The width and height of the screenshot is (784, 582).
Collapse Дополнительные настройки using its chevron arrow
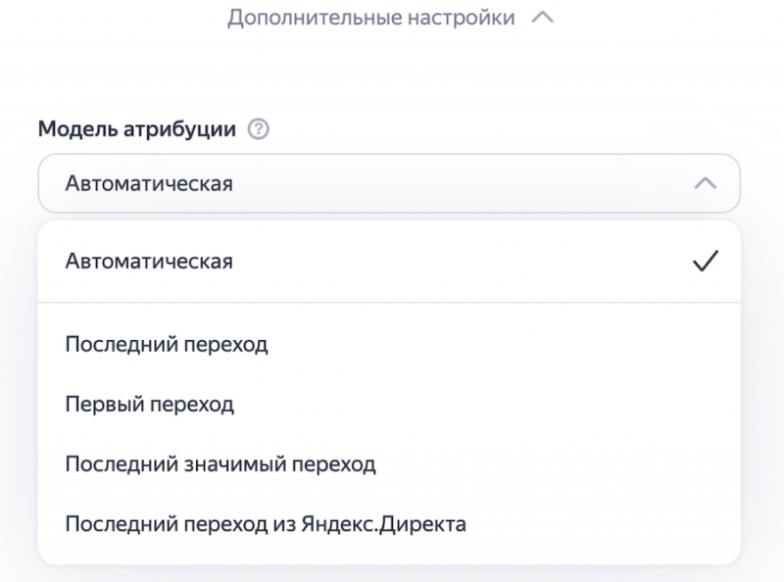tap(542, 18)
